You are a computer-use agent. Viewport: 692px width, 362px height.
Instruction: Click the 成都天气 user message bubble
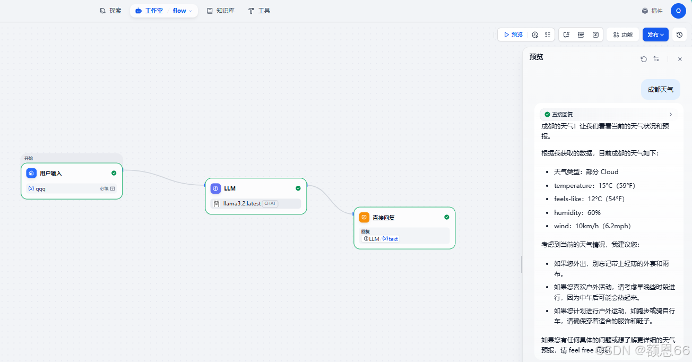point(660,90)
